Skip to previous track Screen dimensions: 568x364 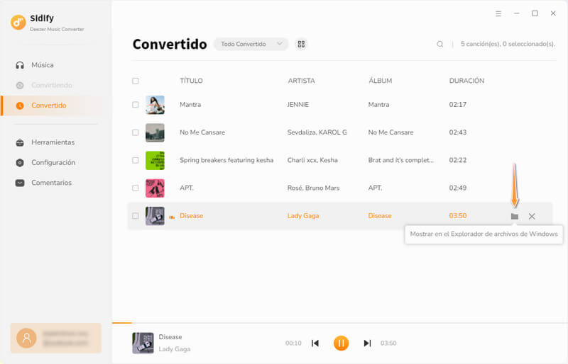click(315, 343)
